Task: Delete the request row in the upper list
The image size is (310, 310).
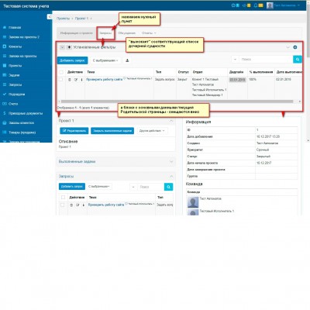Action: (70, 80)
